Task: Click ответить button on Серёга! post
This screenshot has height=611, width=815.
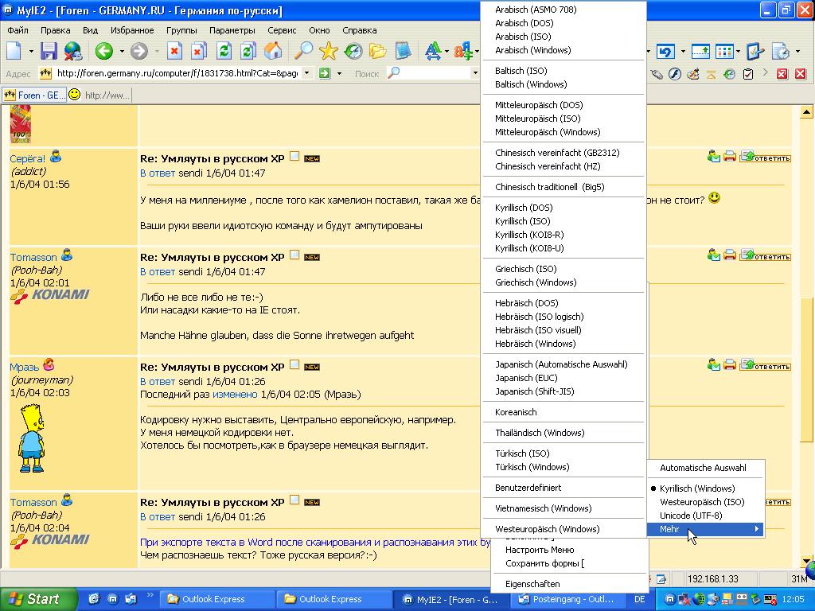Action: click(766, 157)
